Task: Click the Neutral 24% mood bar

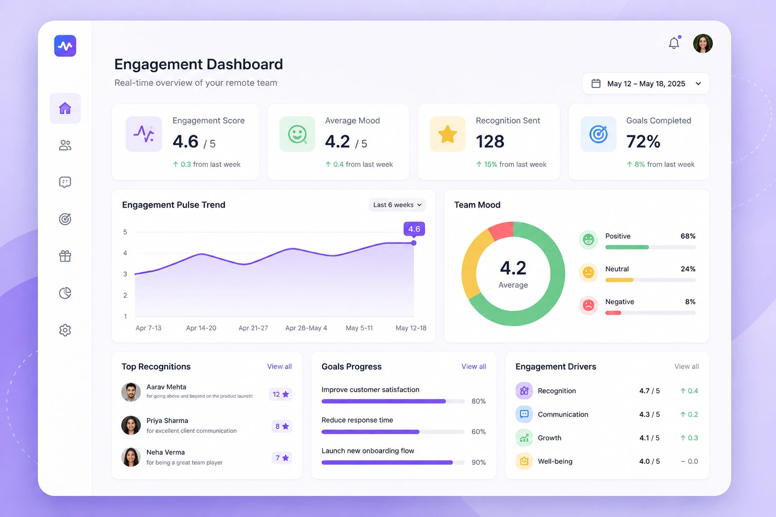Action: pyautogui.click(x=651, y=280)
